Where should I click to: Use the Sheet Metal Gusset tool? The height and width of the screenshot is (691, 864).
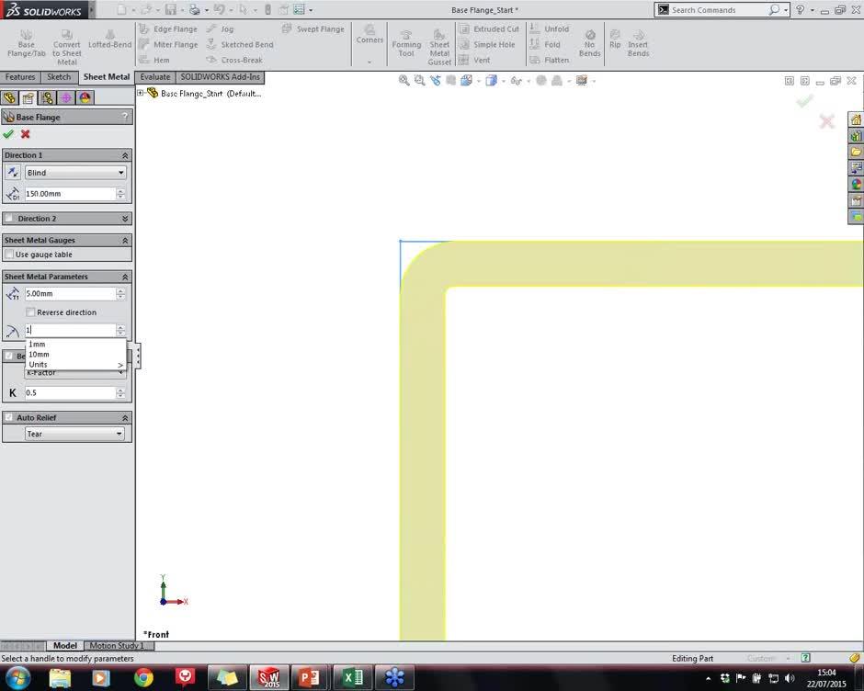click(440, 46)
